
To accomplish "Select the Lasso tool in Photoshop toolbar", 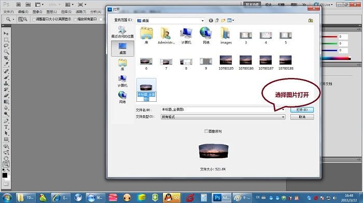I will click(x=6, y=45).
